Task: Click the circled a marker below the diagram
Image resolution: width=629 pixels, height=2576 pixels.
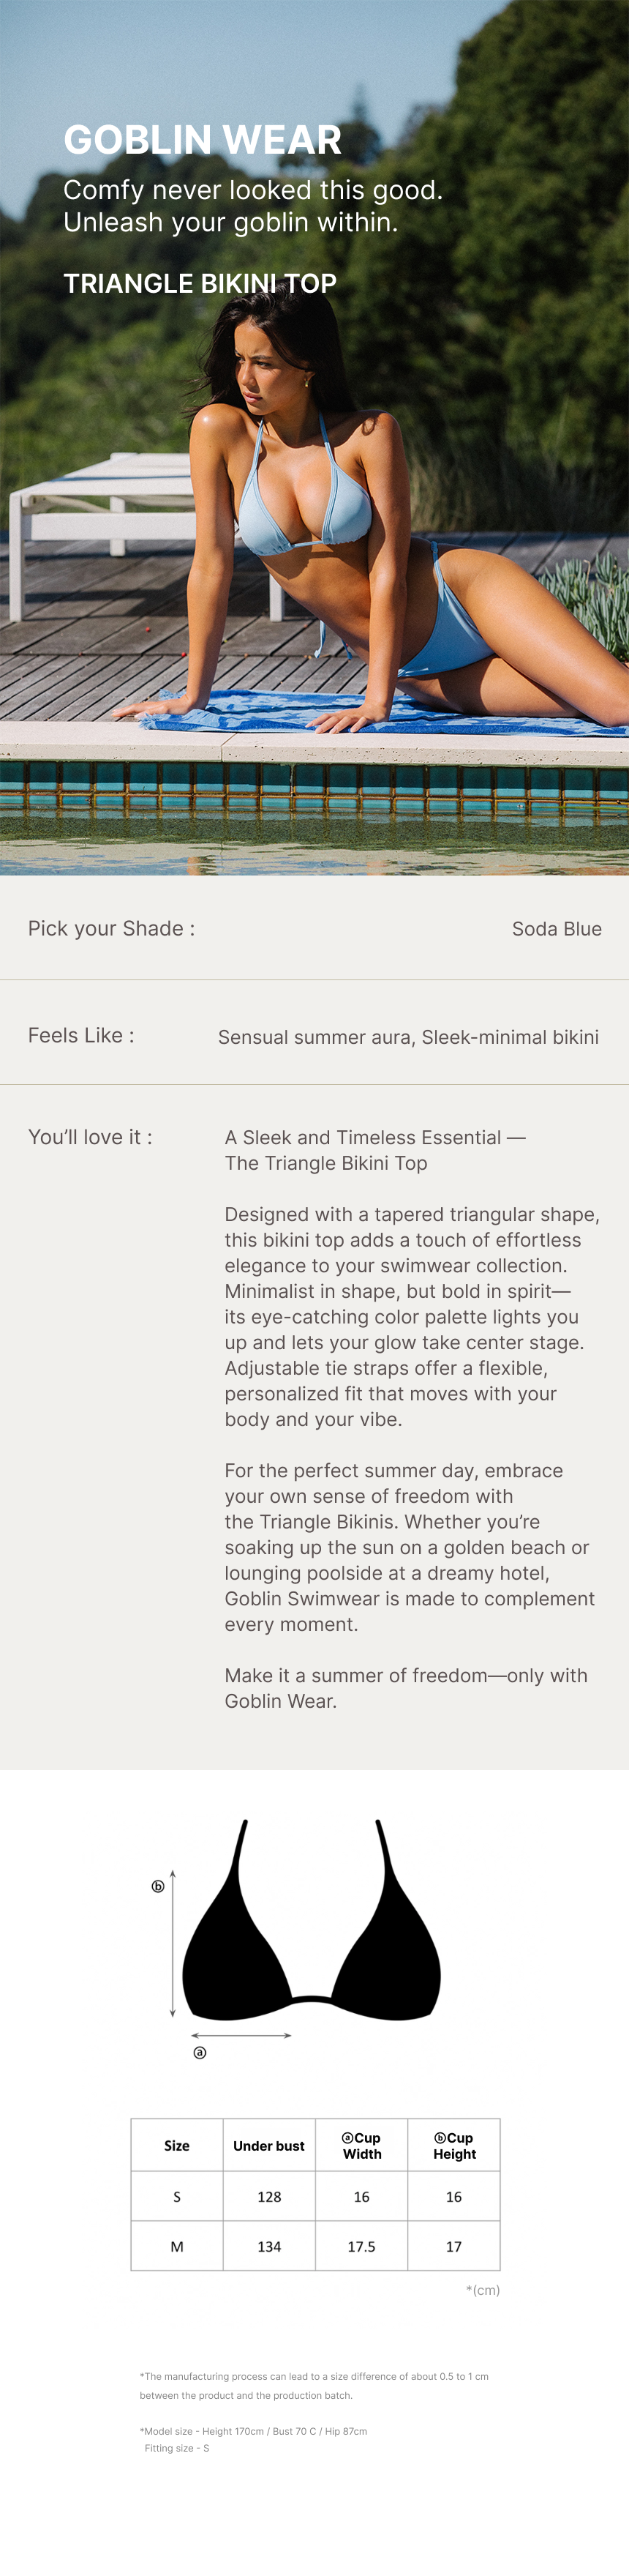Action: pyautogui.click(x=200, y=2052)
